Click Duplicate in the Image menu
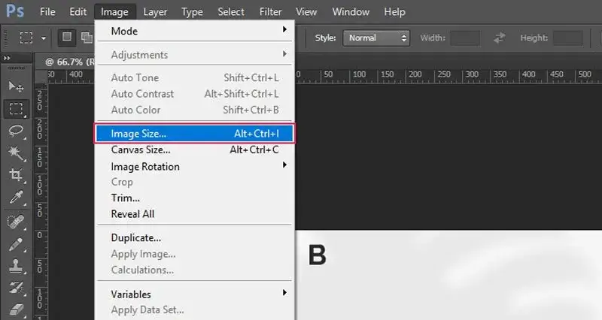602x320 pixels. pyautogui.click(x=135, y=238)
